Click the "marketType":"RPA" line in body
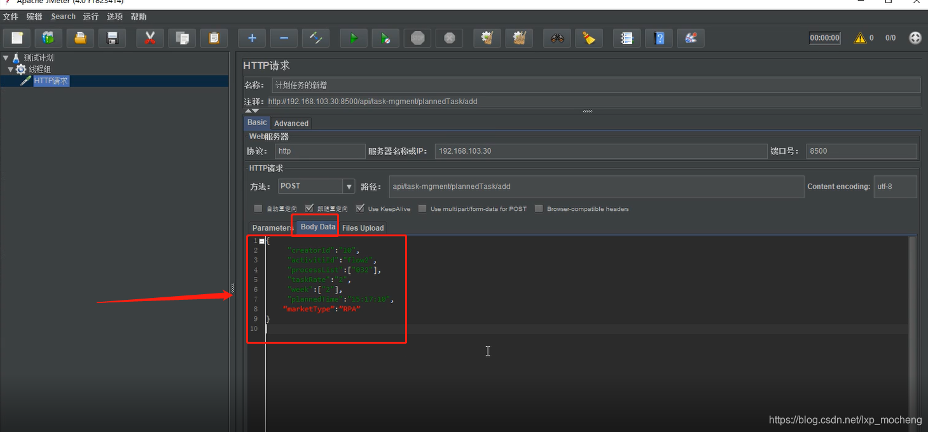The width and height of the screenshot is (928, 432). (x=322, y=309)
